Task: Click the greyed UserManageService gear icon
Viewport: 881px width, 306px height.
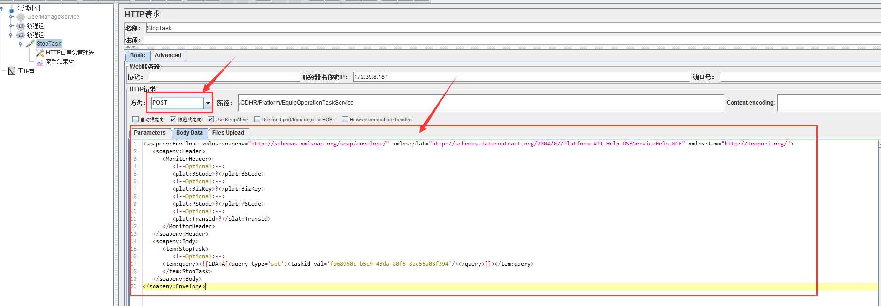Action: pos(21,17)
